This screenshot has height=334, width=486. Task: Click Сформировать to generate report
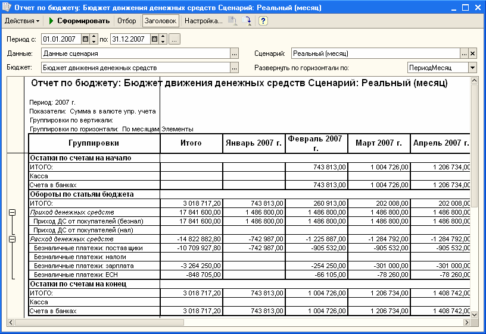tap(79, 21)
